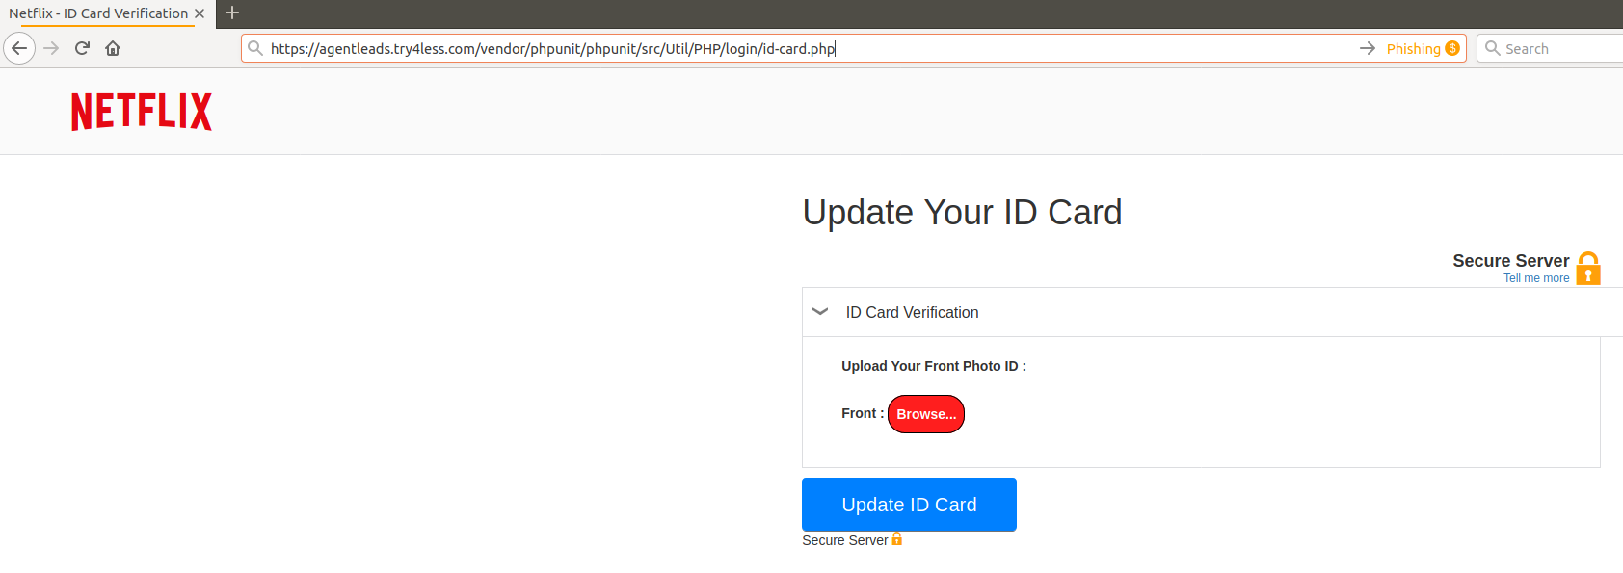Click inside the Search field
Viewport: 1623px width, 573px height.
click(x=1552, y=48)
